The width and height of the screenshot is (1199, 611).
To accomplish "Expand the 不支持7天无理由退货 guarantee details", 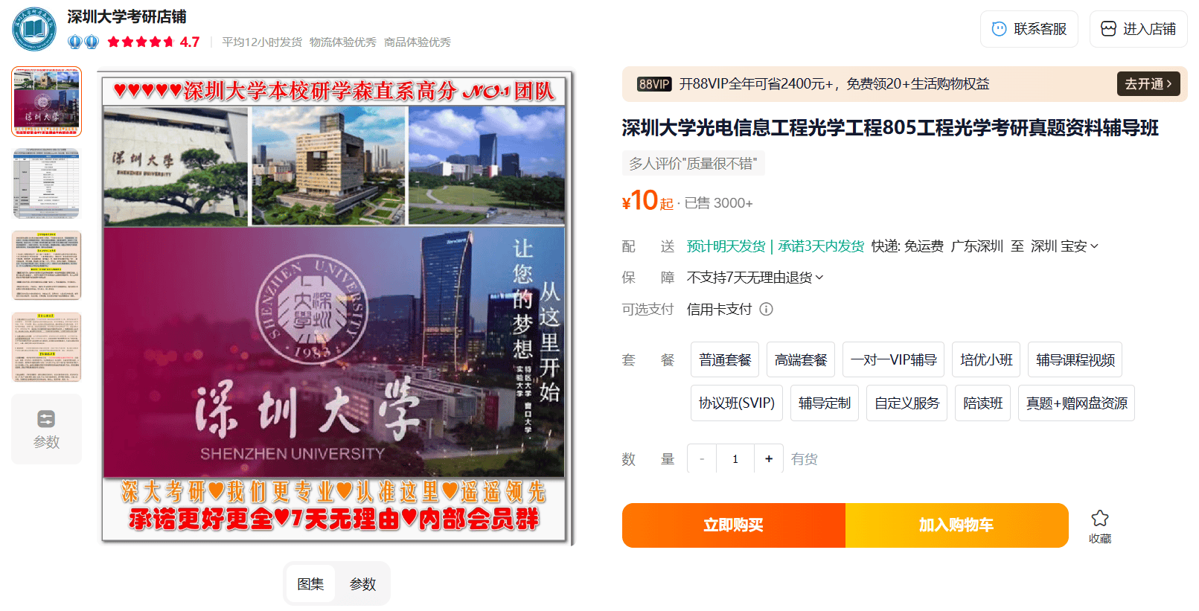I will point(755,278).
